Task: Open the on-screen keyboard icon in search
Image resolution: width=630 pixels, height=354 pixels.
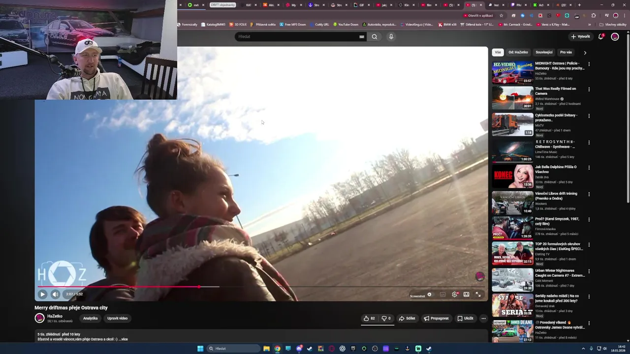Action: coord(362,36)
